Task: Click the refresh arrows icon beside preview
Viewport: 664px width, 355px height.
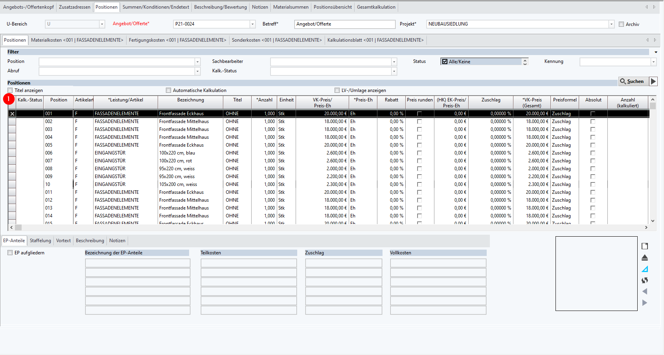Action: click(645, 280)
